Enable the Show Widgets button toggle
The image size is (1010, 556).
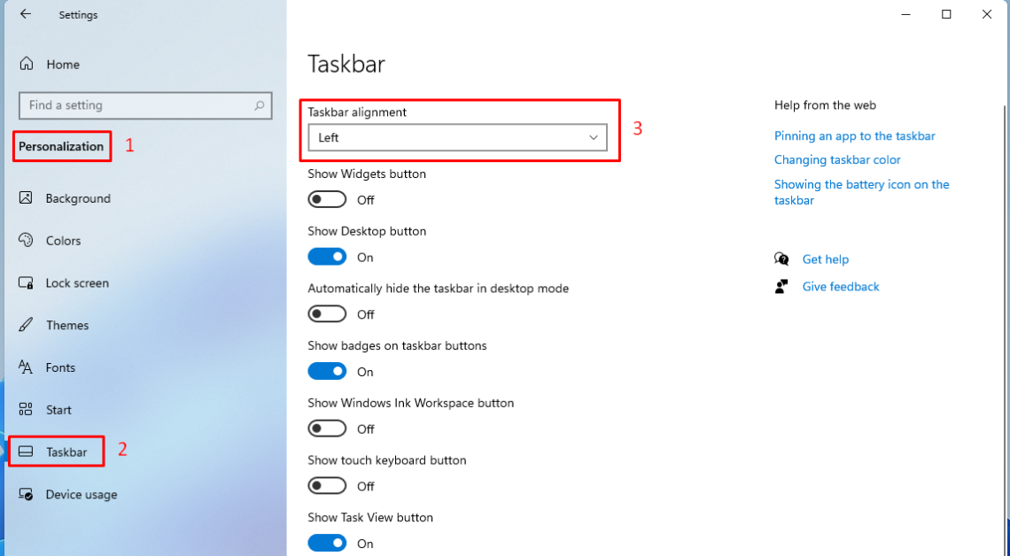327,199
